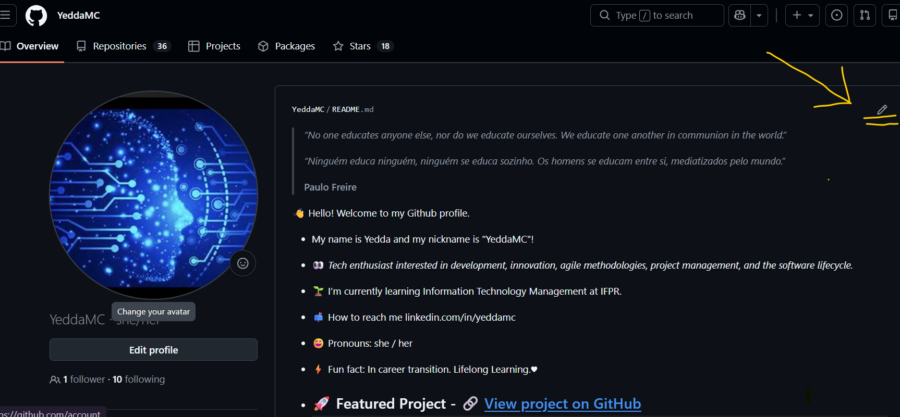Image resolution: width=900 pixels, height=417 pixels.
Task: Switch to the Stars tab
Action: [363, 46]
